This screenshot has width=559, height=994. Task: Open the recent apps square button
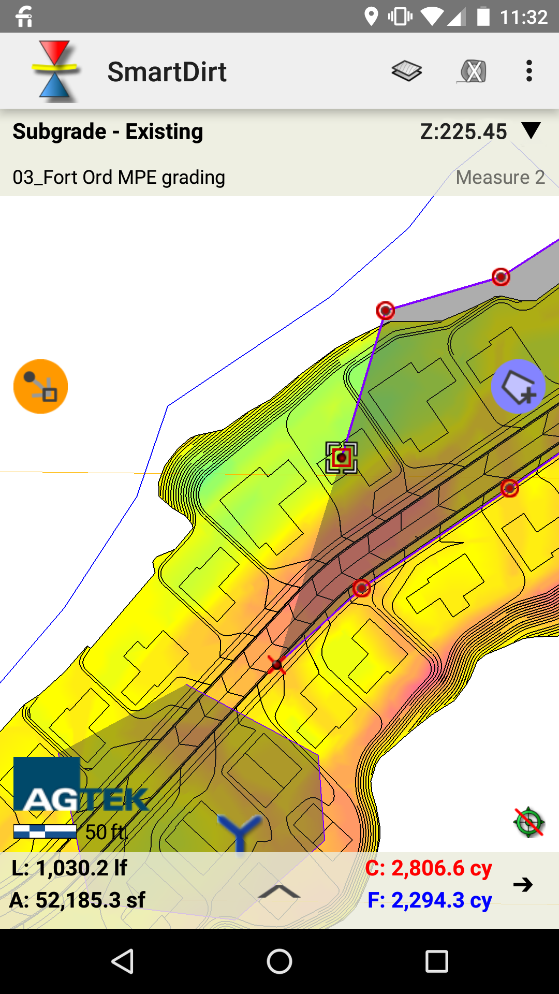click(x=436, y=962)
